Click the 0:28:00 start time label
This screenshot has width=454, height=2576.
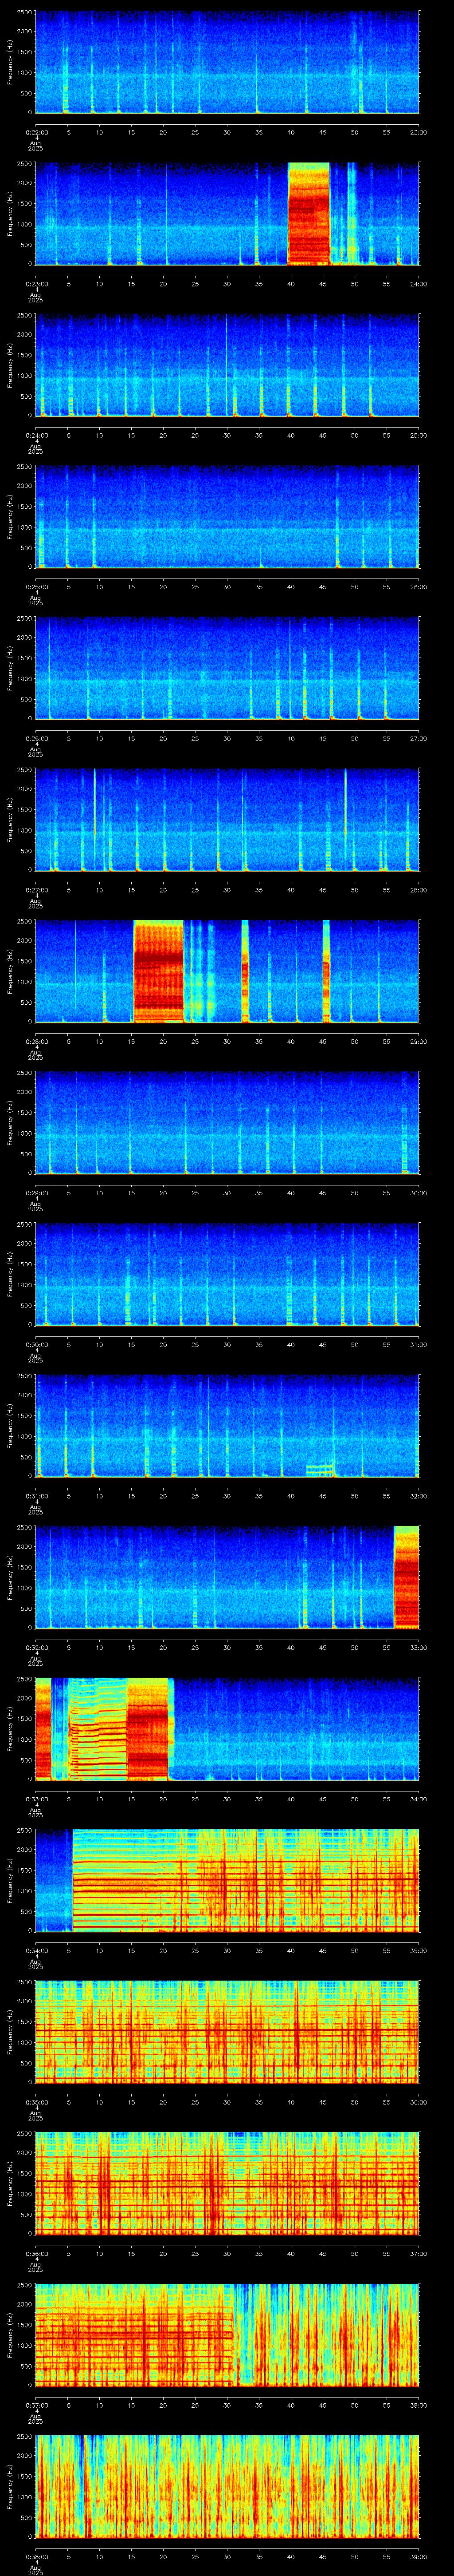point(36,1041)
